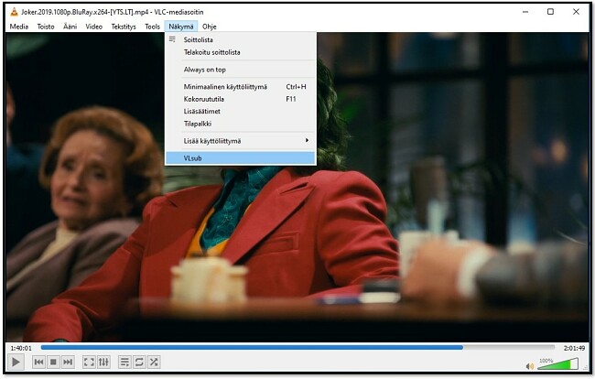Mute audio via speaker icon
This screenshot has height=379, width=595.
point(530,366)
